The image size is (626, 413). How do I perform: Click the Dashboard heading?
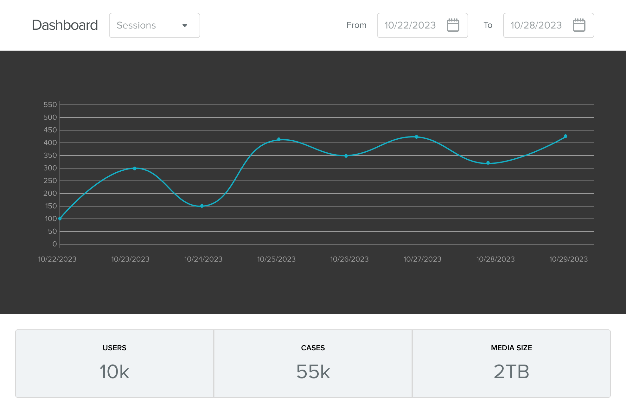[65, 25]
